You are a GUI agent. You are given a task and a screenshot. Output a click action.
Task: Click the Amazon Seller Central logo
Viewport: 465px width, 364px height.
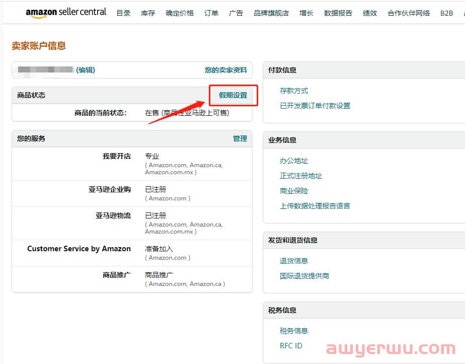point(66,13)
